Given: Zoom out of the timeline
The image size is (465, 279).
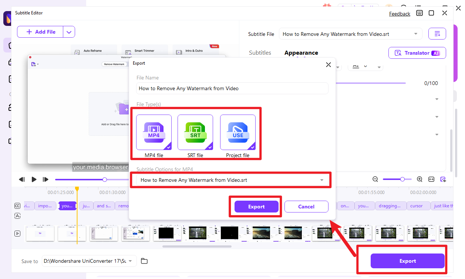Looking at the screenshot, I should (375, 179).
